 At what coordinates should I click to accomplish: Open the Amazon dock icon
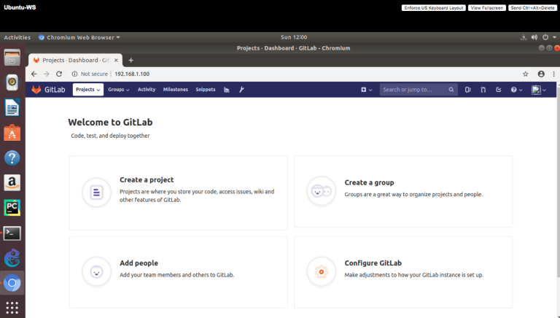[12, 182]
